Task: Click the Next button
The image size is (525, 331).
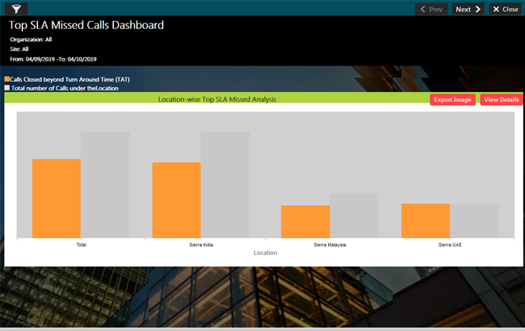Action: [468, 10]
